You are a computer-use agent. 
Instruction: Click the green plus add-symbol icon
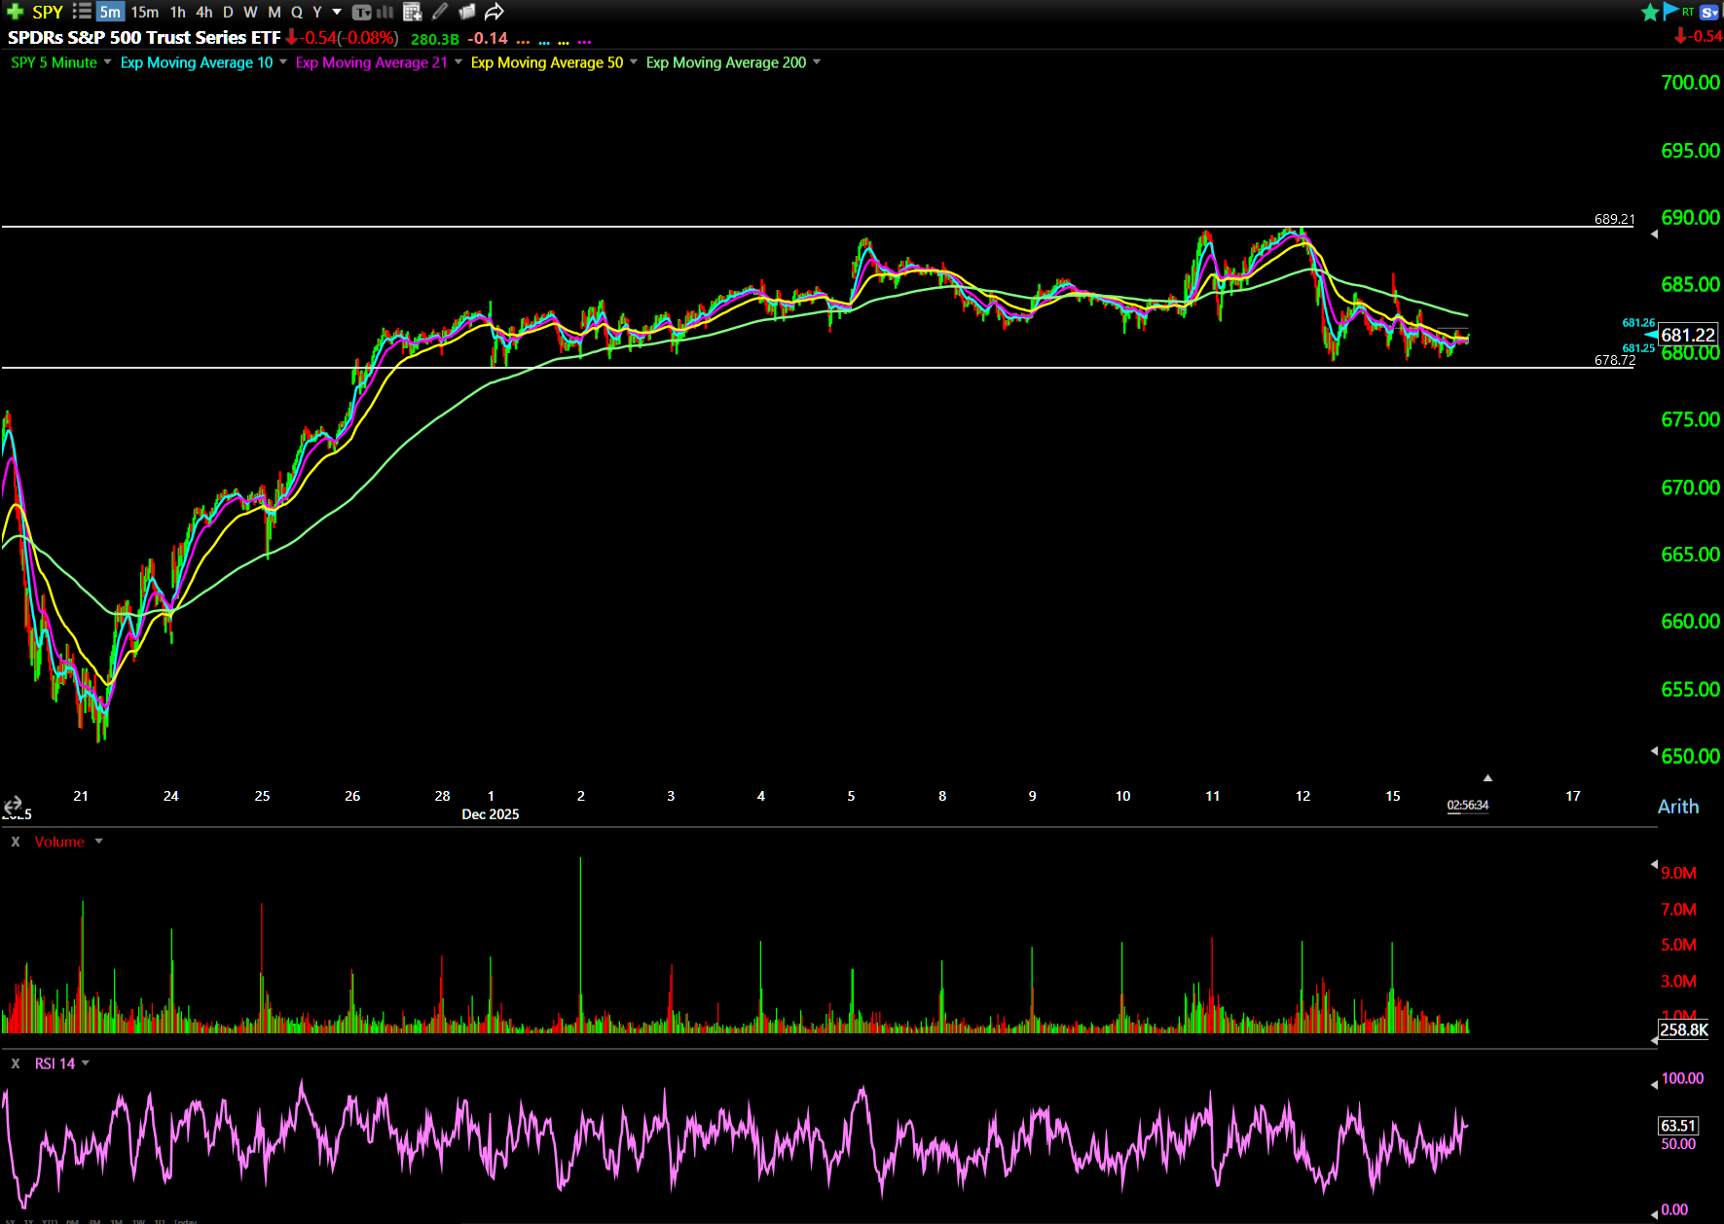coord(15,12)
